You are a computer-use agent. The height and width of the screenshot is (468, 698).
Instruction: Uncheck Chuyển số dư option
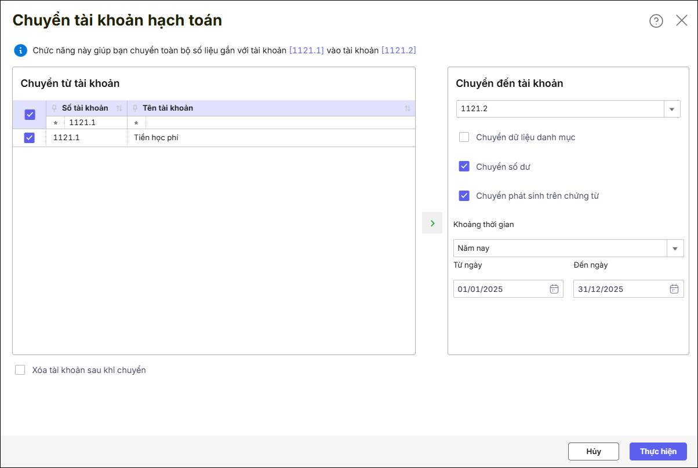pyautogui.click(x=464, y=167)
